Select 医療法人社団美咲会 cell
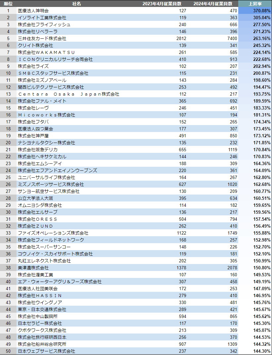 [x=38, y=288]
